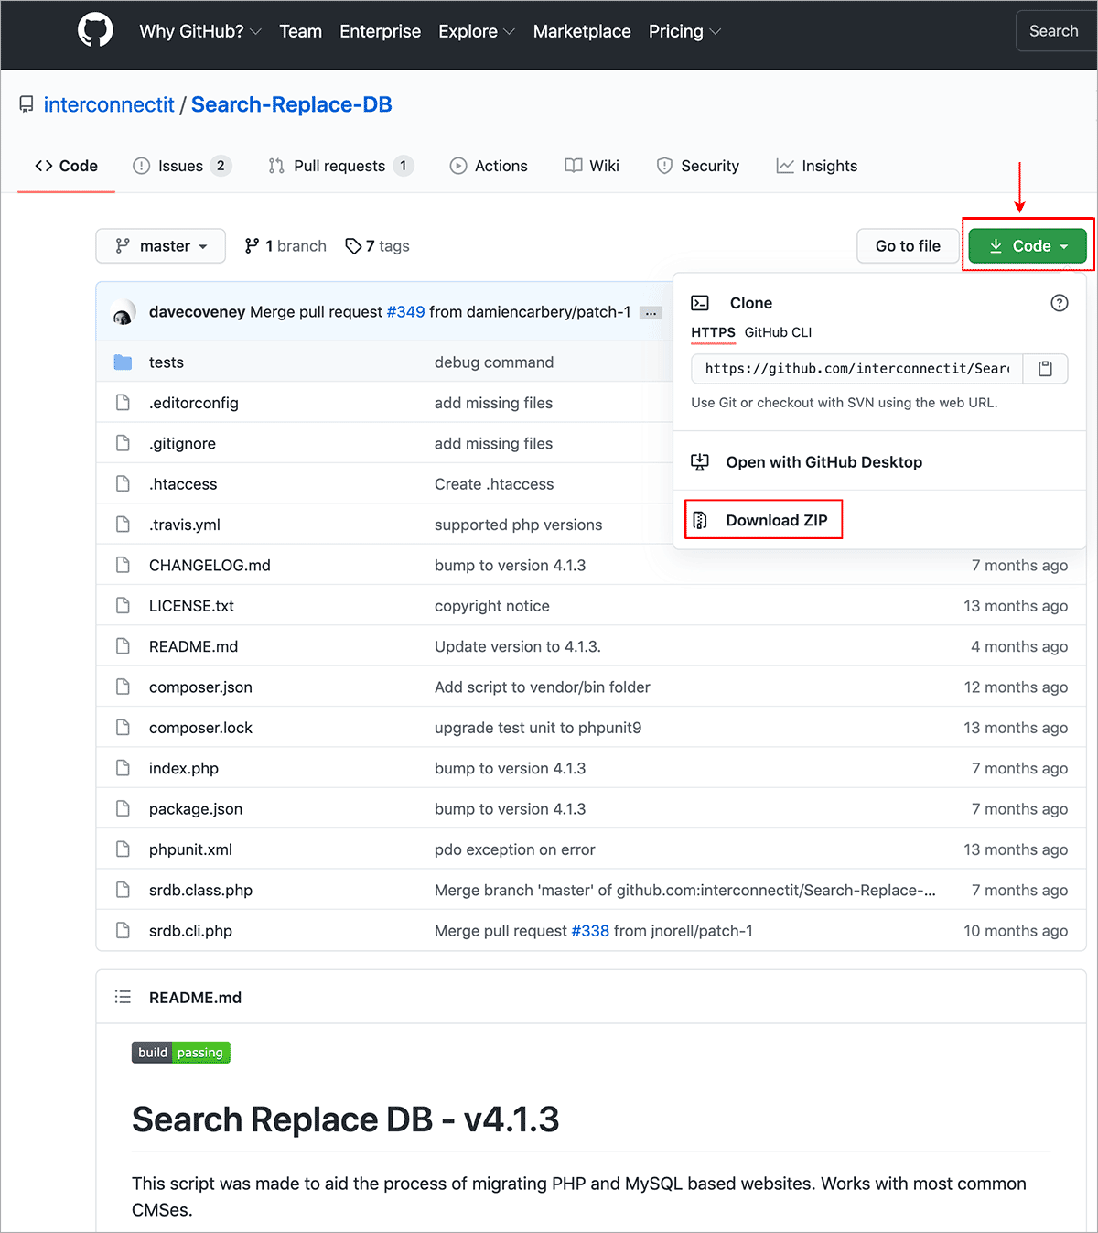The width and height of the screenshot is (1098, 1233).
Task: Select GitHub CLI clone option
Action: point(778,332)
